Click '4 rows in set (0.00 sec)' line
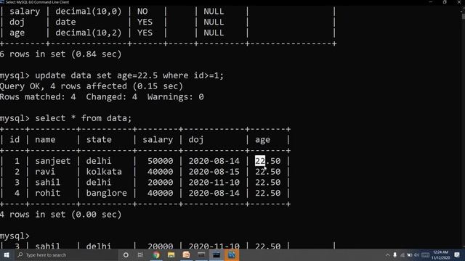 [60, 215]
